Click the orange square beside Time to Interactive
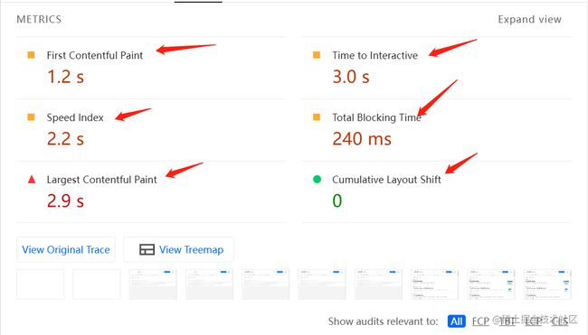The image size is (588, 335). coord(317,55)
